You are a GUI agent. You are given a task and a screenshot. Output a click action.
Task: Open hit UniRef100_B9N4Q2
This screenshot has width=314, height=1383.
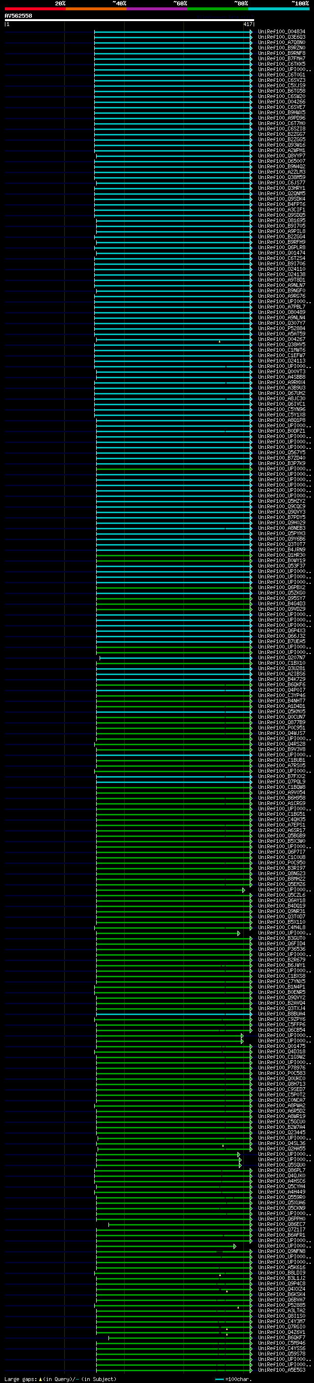(x=282, y=166)
